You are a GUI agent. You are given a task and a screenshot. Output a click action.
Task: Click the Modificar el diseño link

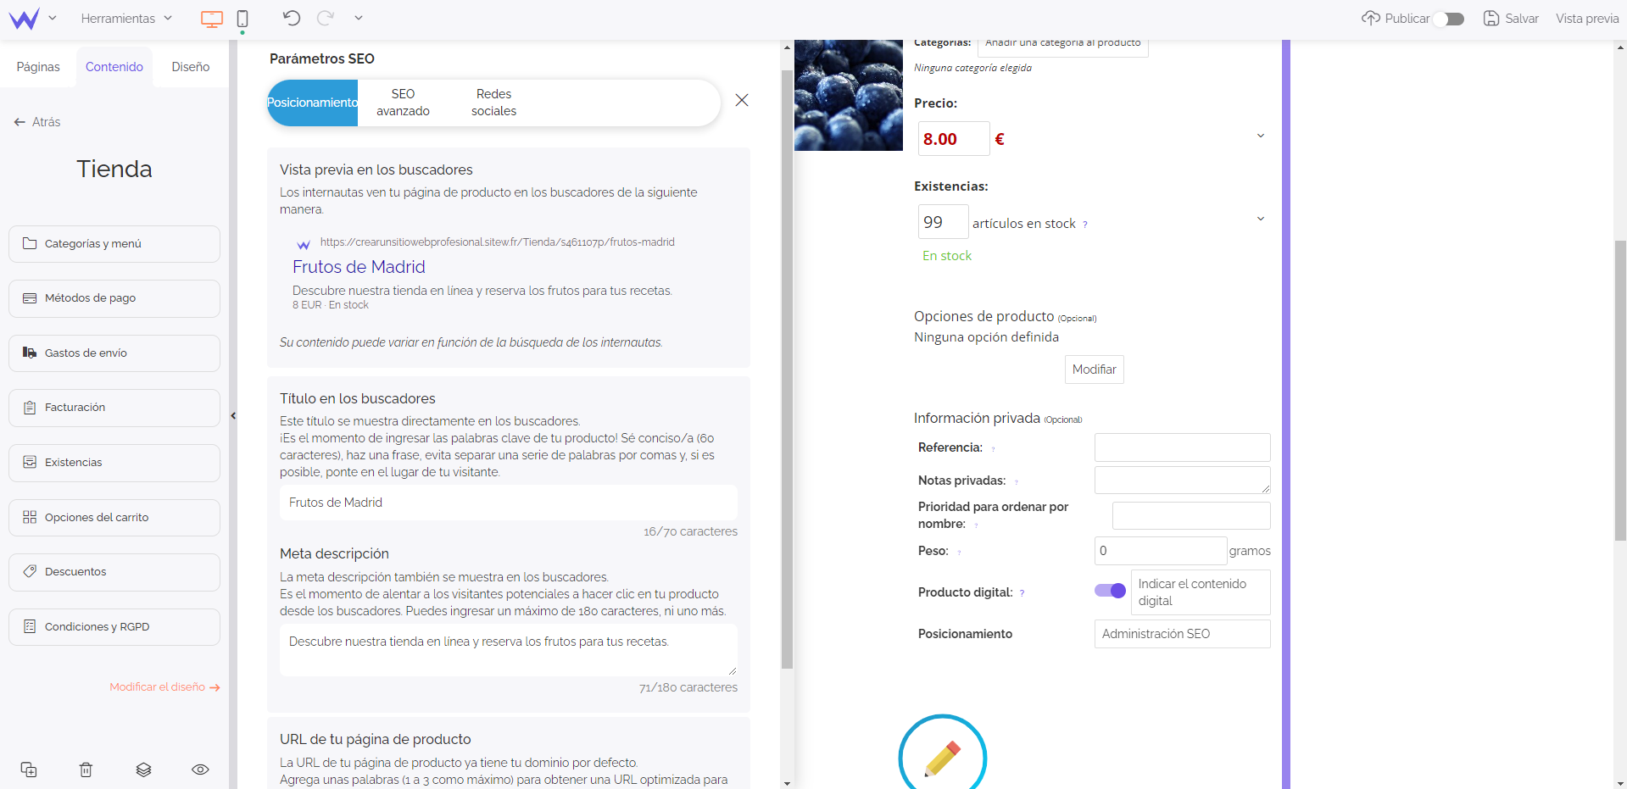point(164,687)
